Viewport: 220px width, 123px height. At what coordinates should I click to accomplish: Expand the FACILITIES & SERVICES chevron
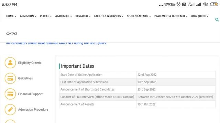click(x=122, y=16)
